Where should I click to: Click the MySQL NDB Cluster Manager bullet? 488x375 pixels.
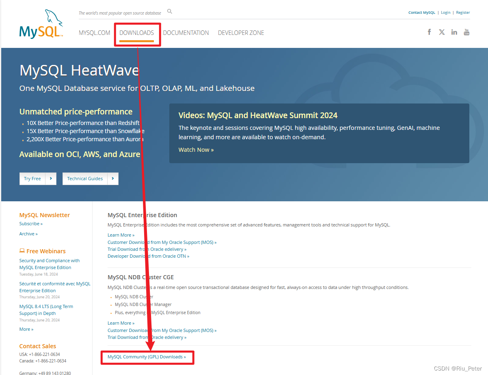click(x=143, y=304)
